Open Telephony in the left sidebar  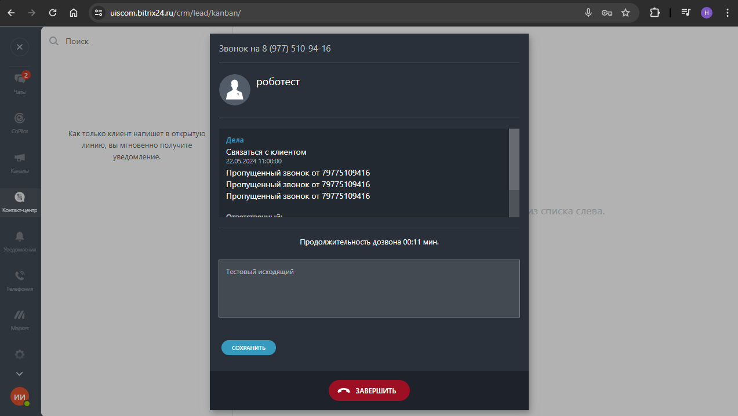click(20, 280)
